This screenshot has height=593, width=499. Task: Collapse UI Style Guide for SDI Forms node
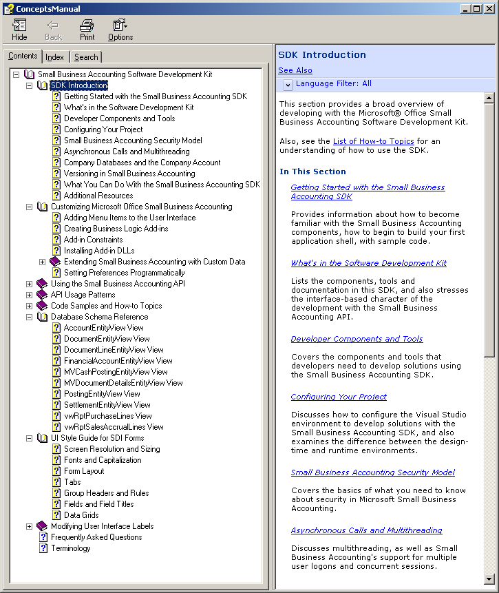coord(29,438)
